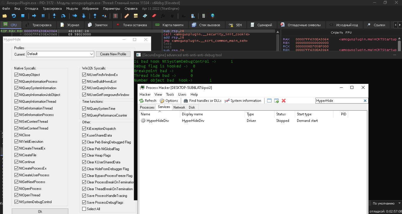Click the Run to user code icon
Viewport: 402px width, 214px height.
[x=104, y=16]
